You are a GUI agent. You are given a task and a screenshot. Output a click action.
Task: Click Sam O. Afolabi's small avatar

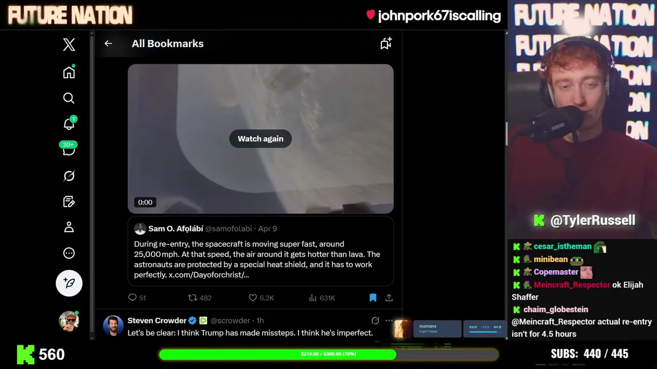(140, 229)
